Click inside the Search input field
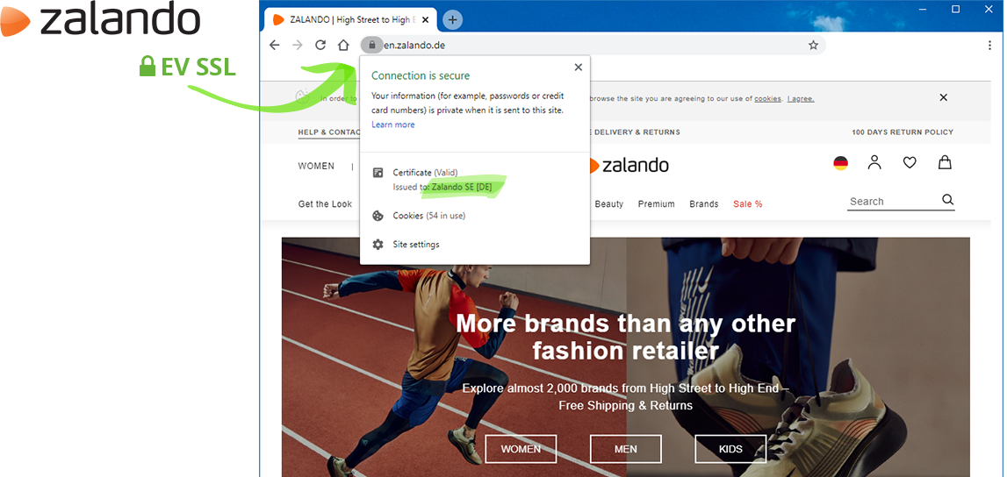 [891, 202]
